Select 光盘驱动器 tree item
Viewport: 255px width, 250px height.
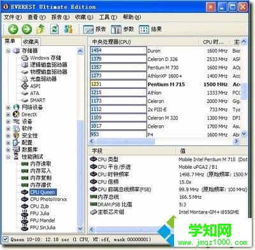click(x=39, y=79)
